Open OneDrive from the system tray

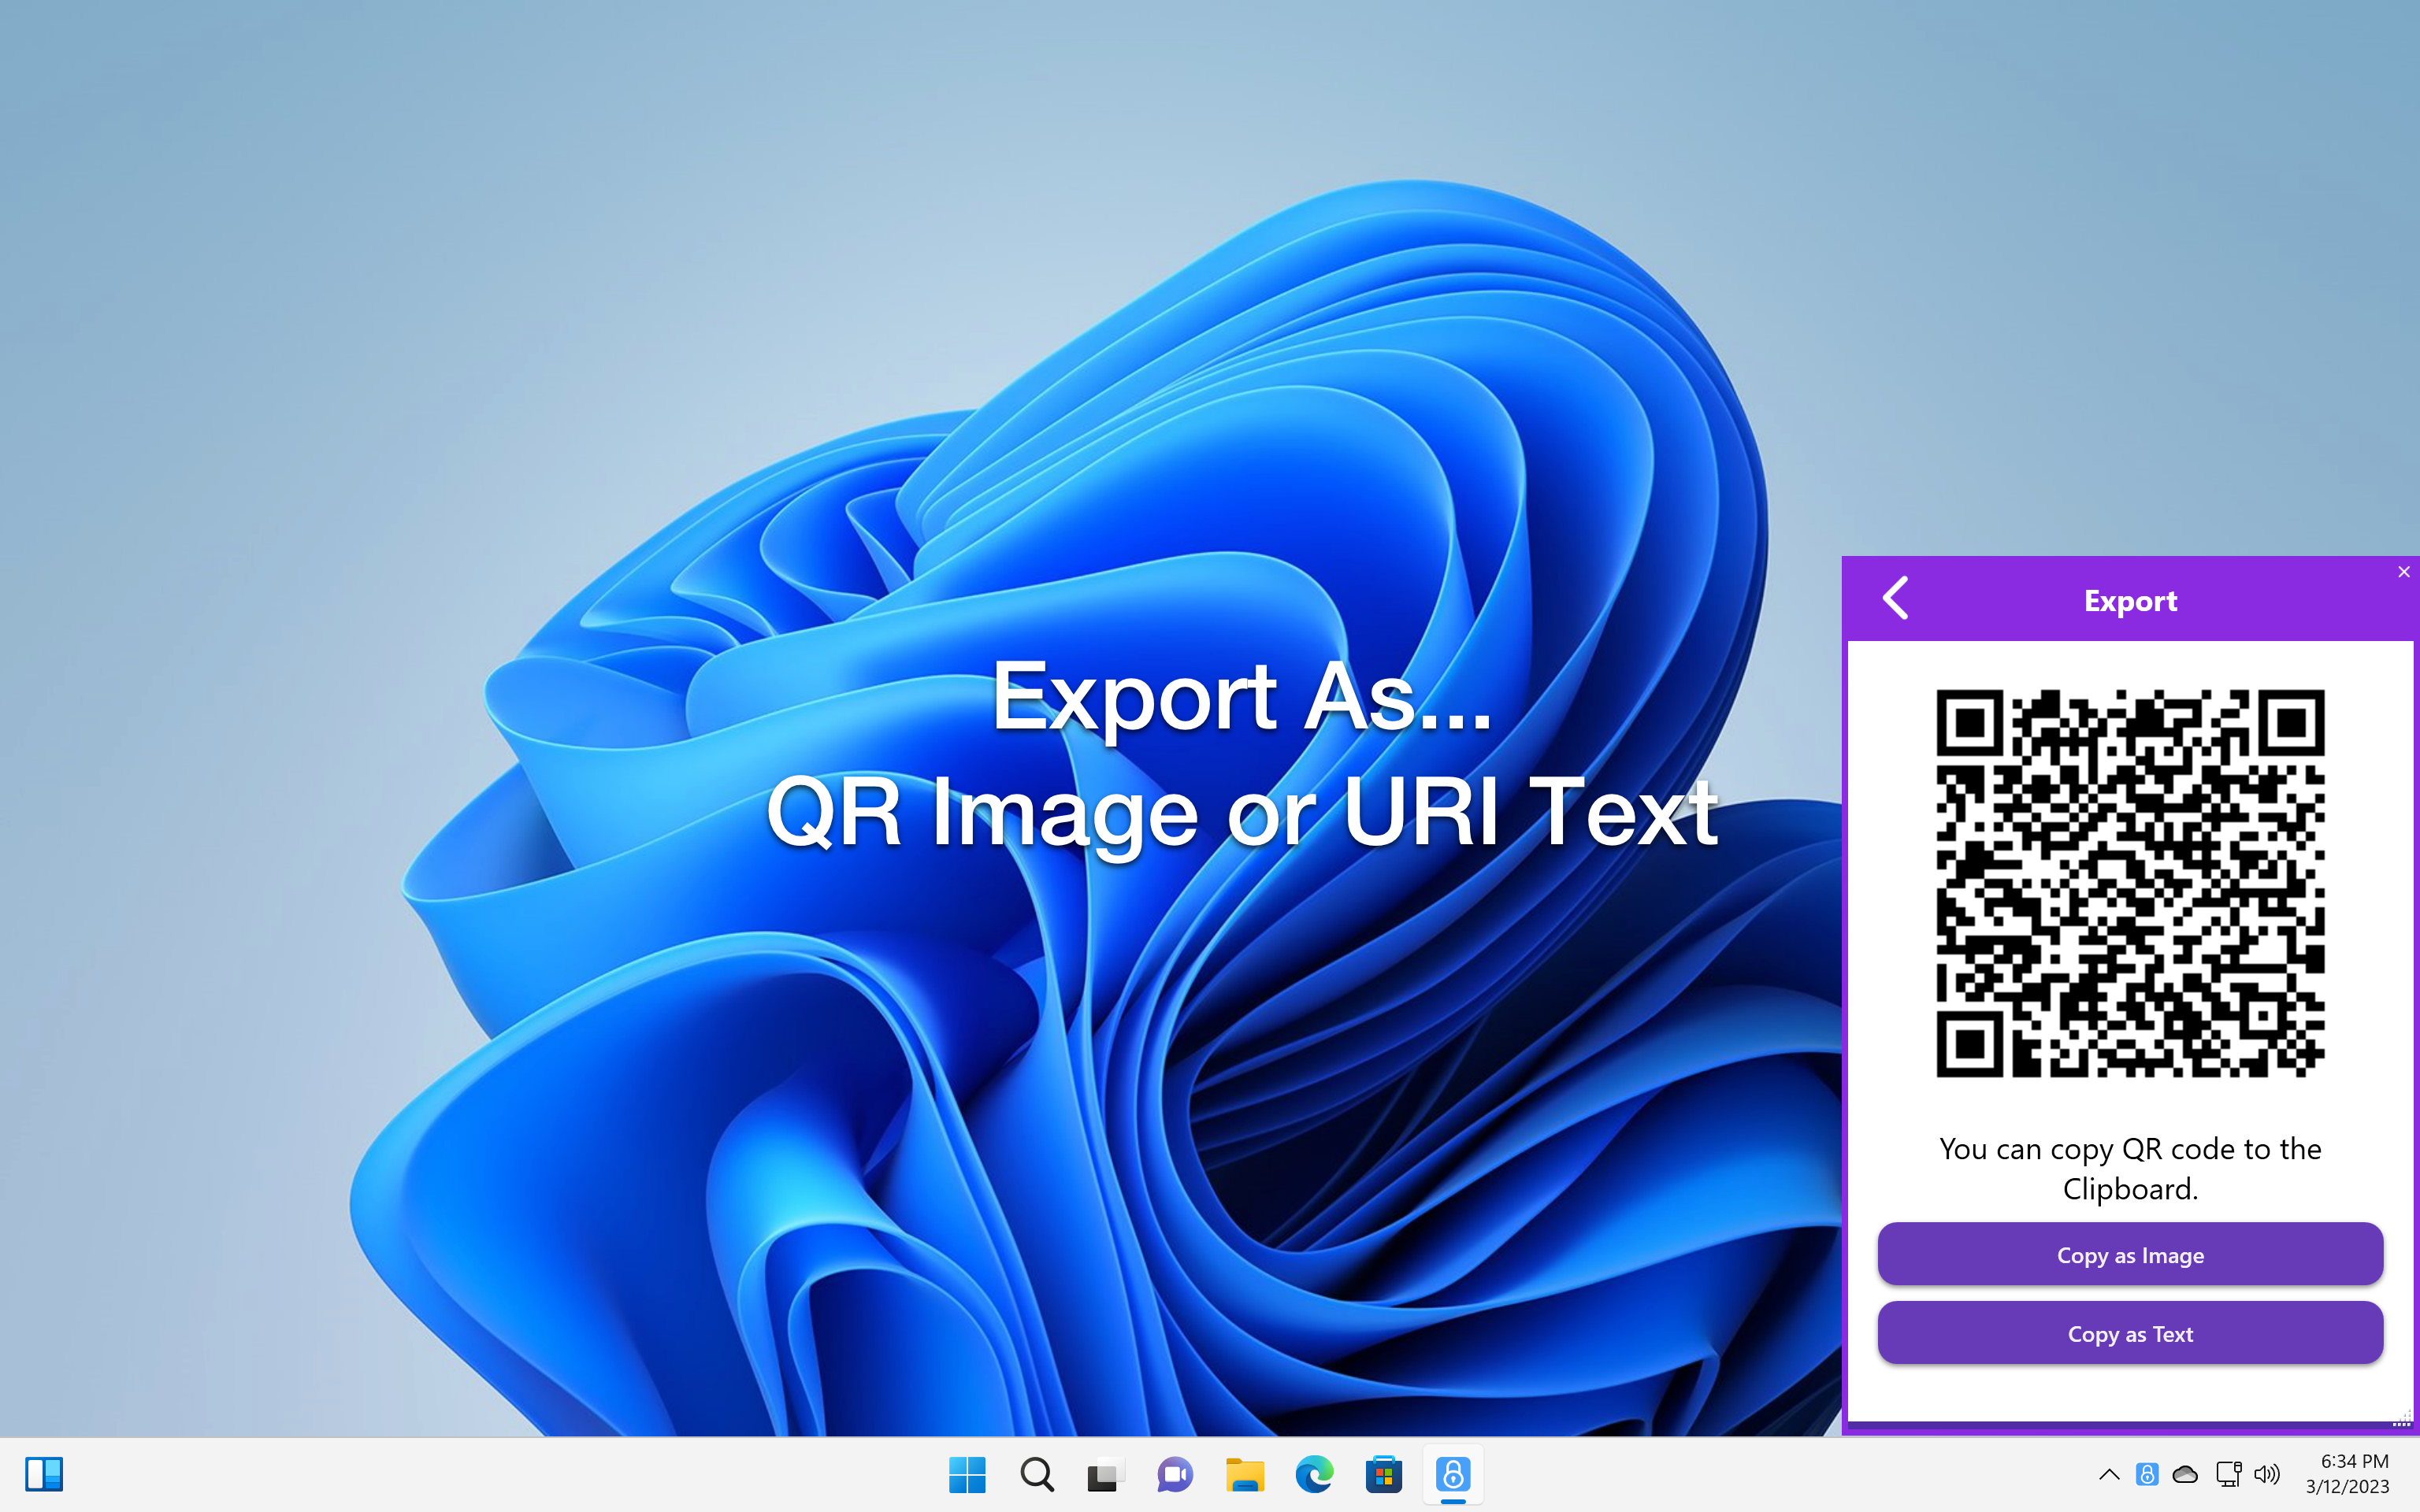point(2185,1474)
